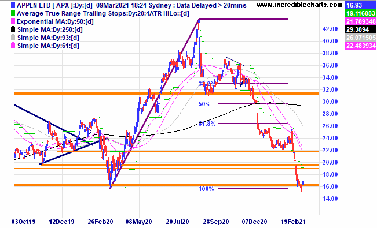The image size is (377, 228).
Task: Click the magenta Exponential MA 50 legend swatch
Action: pos(13,21)
